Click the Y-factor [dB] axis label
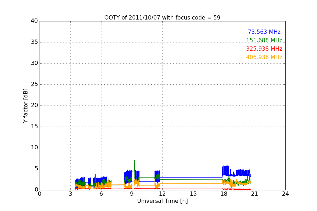317x211 pixels. [x=26, y=105]
